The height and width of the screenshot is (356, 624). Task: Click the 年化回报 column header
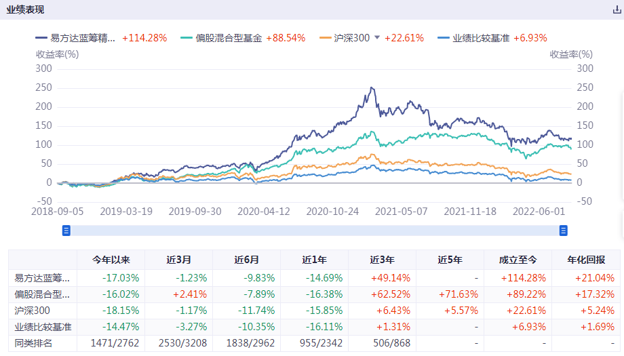coord(586,260)
